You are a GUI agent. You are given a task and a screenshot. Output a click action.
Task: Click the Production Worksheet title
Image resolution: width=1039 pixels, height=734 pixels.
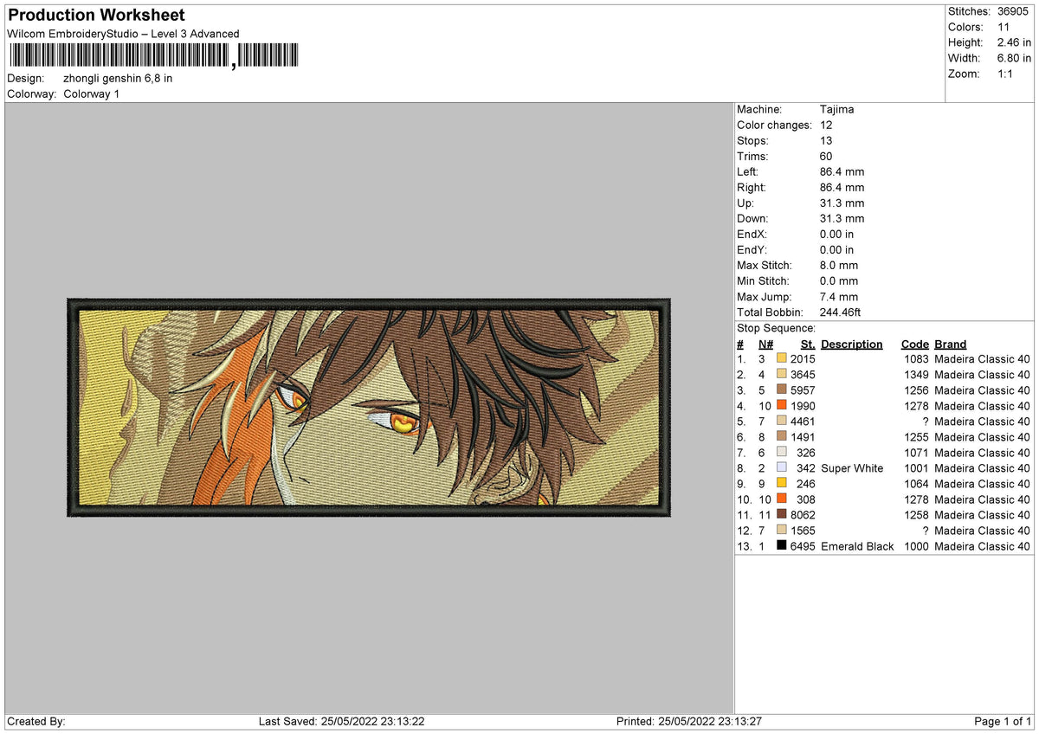[96, 16]
